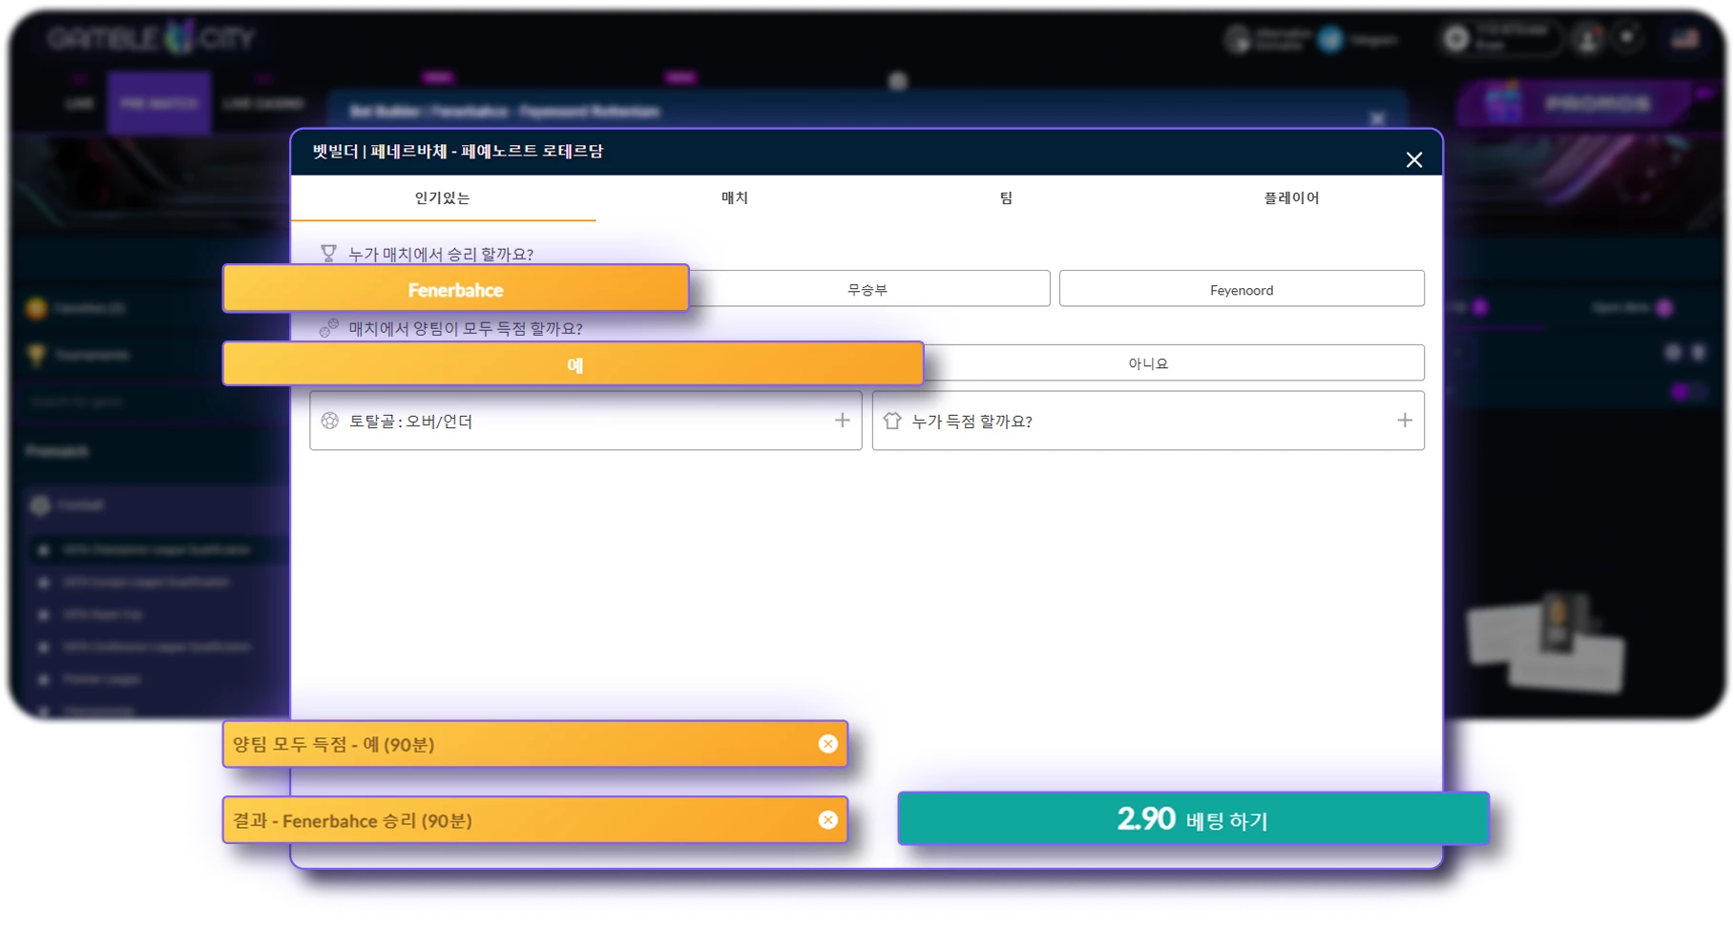Click ball icon beside 매치에서 양팀이 모두 득점 할까요?
Screen dimensions: 1734x929
(328, 328)
